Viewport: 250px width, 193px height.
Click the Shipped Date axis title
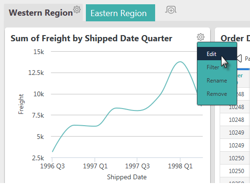pyautogui.click(x=127, y=177)
